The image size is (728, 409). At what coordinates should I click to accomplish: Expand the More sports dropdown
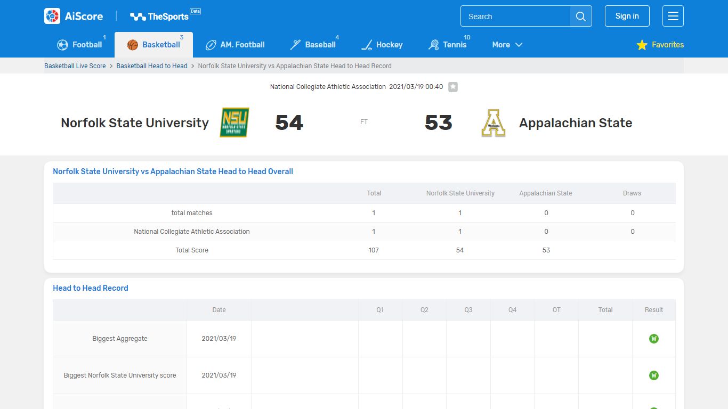[507, 45]
